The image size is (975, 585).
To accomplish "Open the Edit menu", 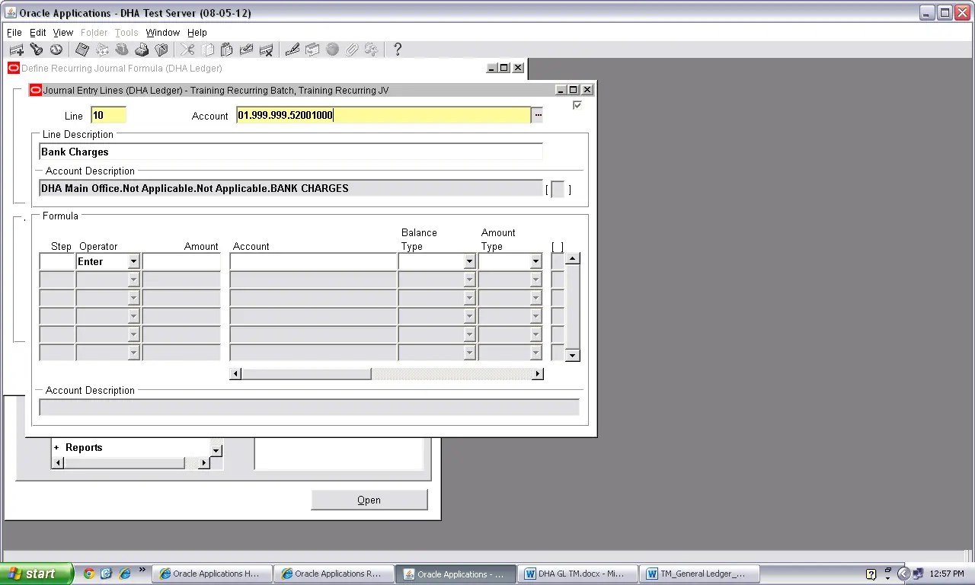I will (37, 32).
